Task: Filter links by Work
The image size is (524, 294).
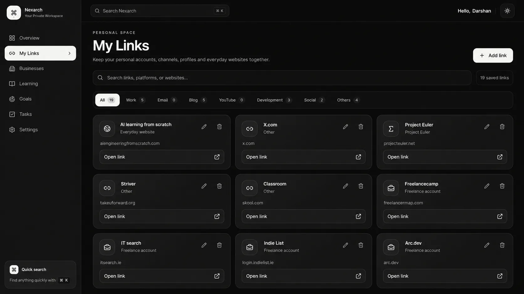Action: pyautogui.click(x=135, y=100)
